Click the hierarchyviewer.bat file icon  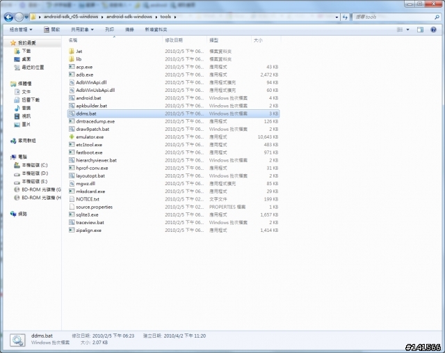(x=72, y=160)
